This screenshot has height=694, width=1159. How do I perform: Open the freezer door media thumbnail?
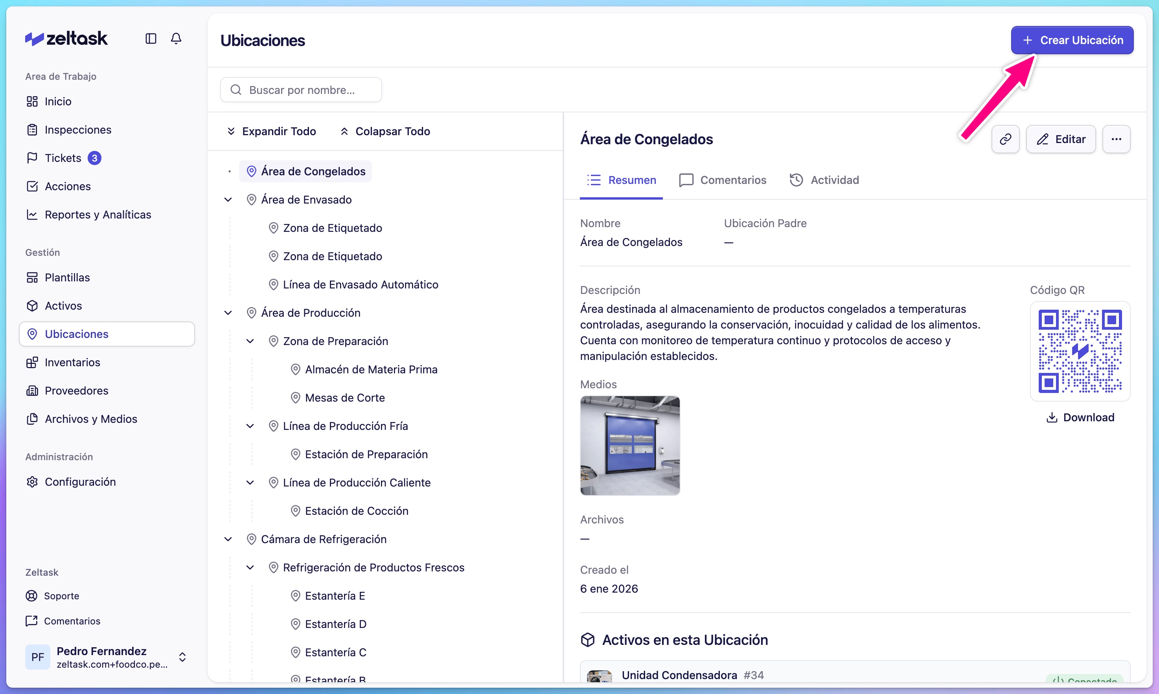629,445
